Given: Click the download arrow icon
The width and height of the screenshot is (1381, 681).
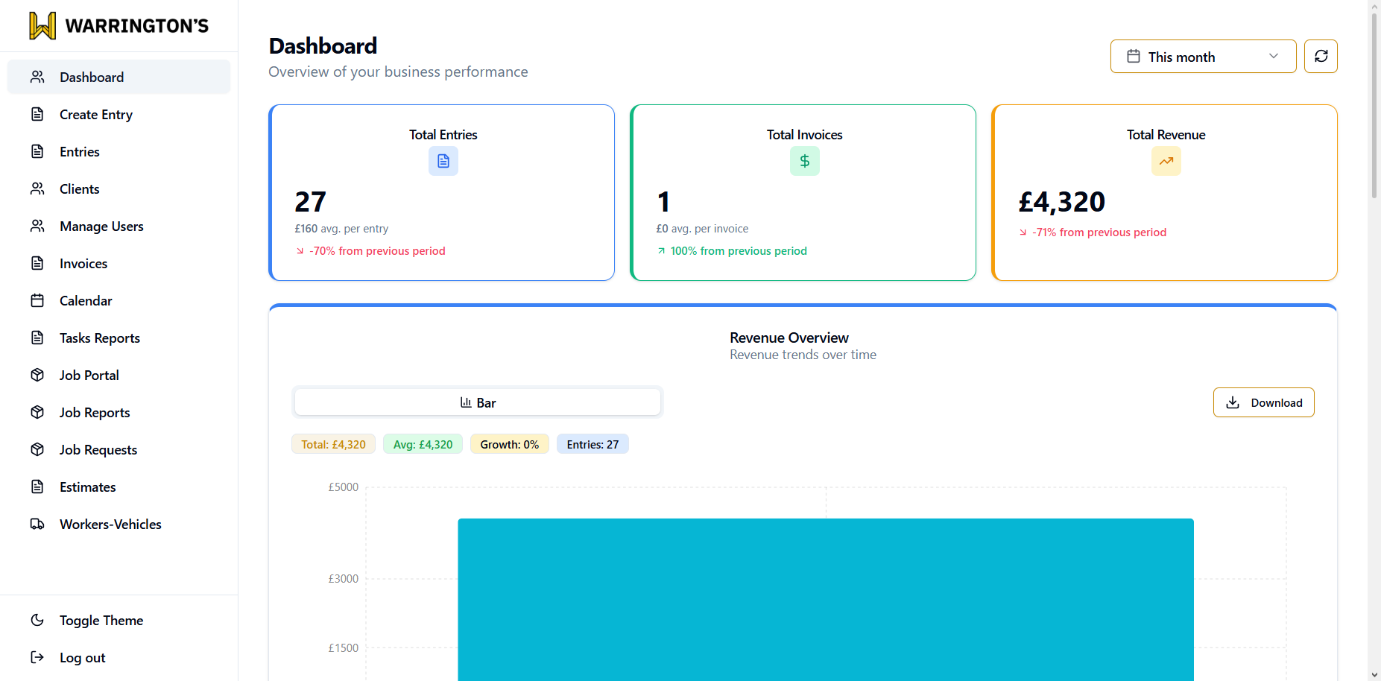Looking at the screenshot, I should coord(1233,402).
